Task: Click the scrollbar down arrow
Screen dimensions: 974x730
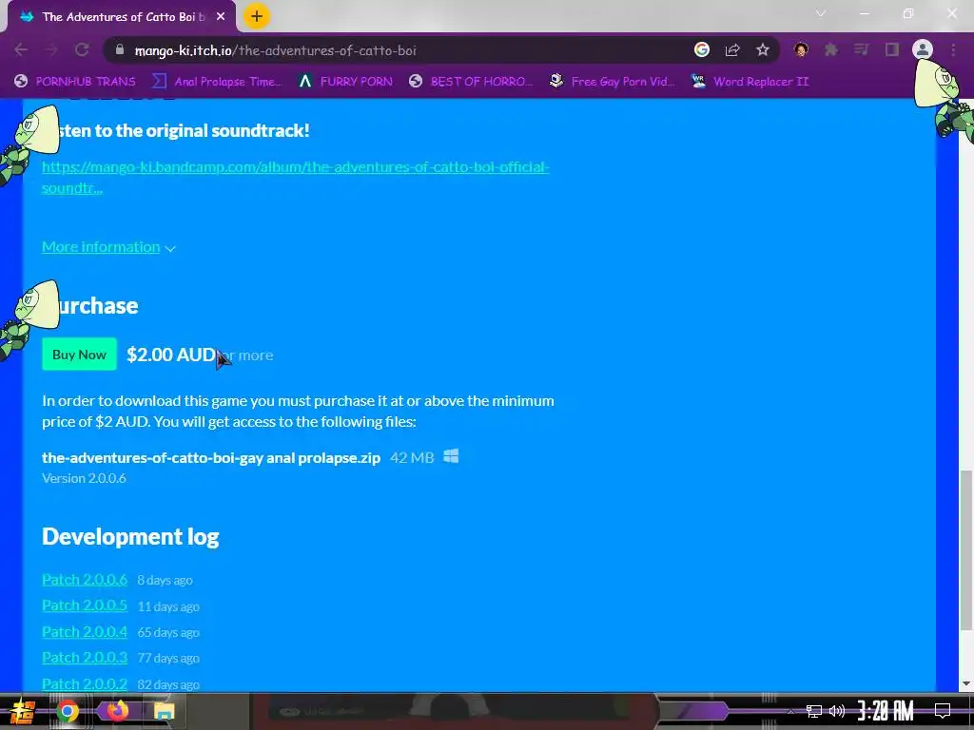Action: click(x=966, y=684)
